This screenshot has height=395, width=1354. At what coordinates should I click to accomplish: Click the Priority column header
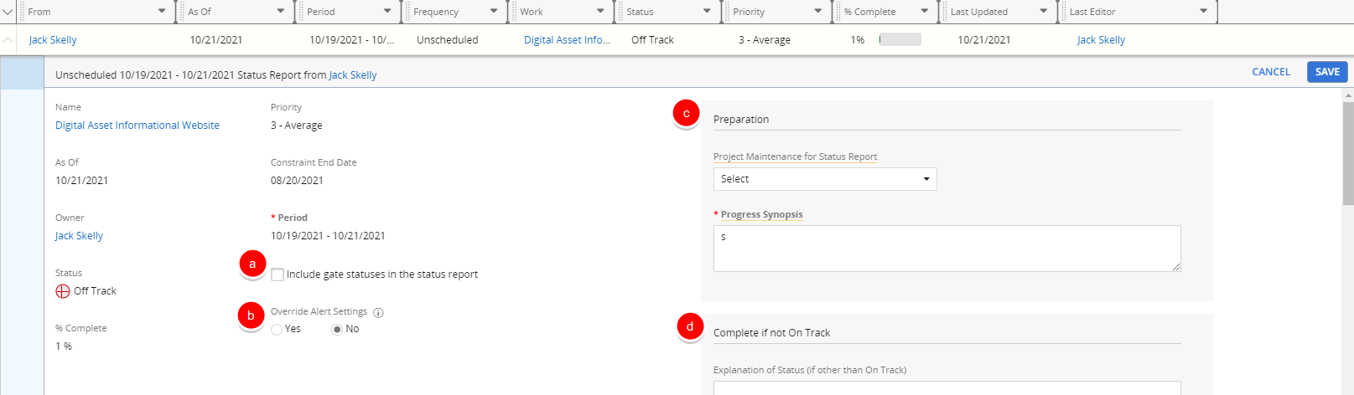click(x=749, y=12)
